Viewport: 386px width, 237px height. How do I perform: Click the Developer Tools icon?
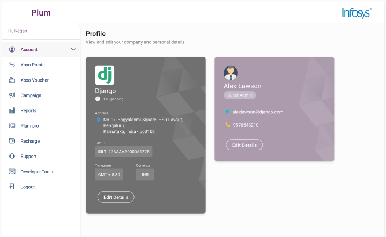12,172
